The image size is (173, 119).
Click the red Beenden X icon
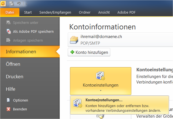coord(9,109)
